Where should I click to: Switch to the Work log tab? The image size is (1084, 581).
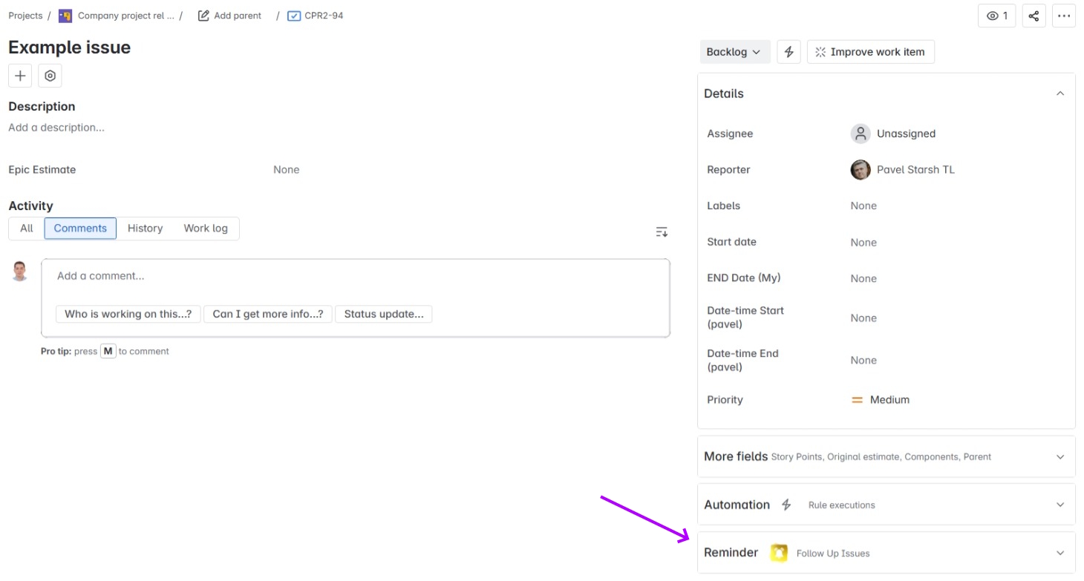coord(206,228)
